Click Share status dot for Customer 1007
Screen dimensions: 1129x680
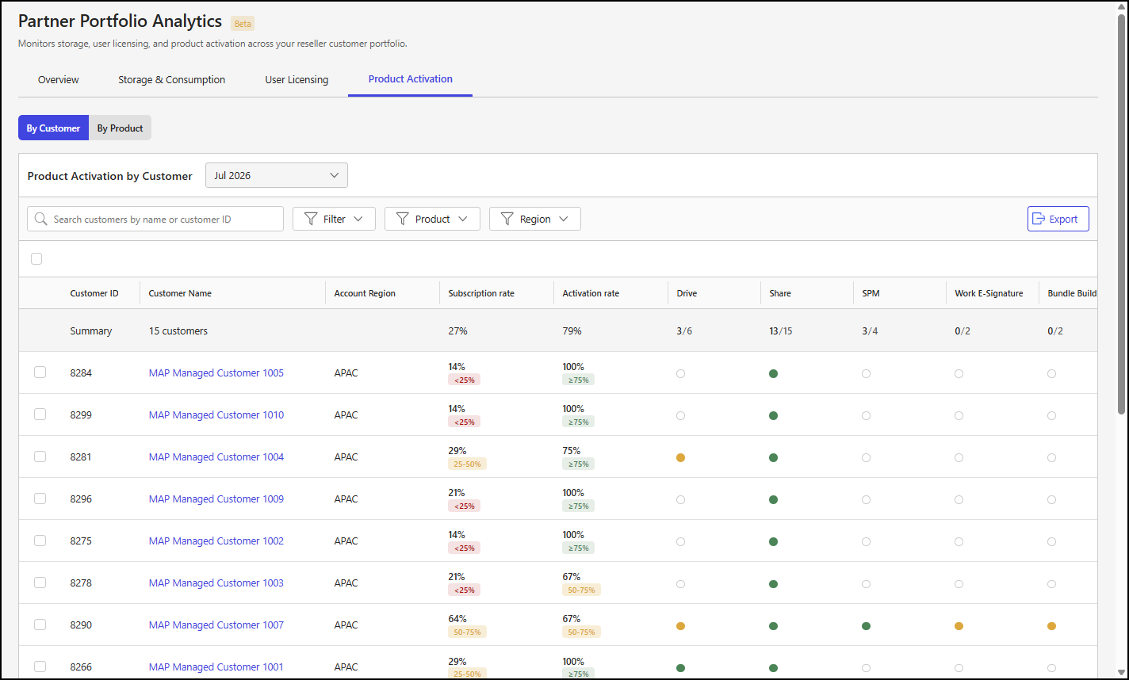click(x=773, y=626)
